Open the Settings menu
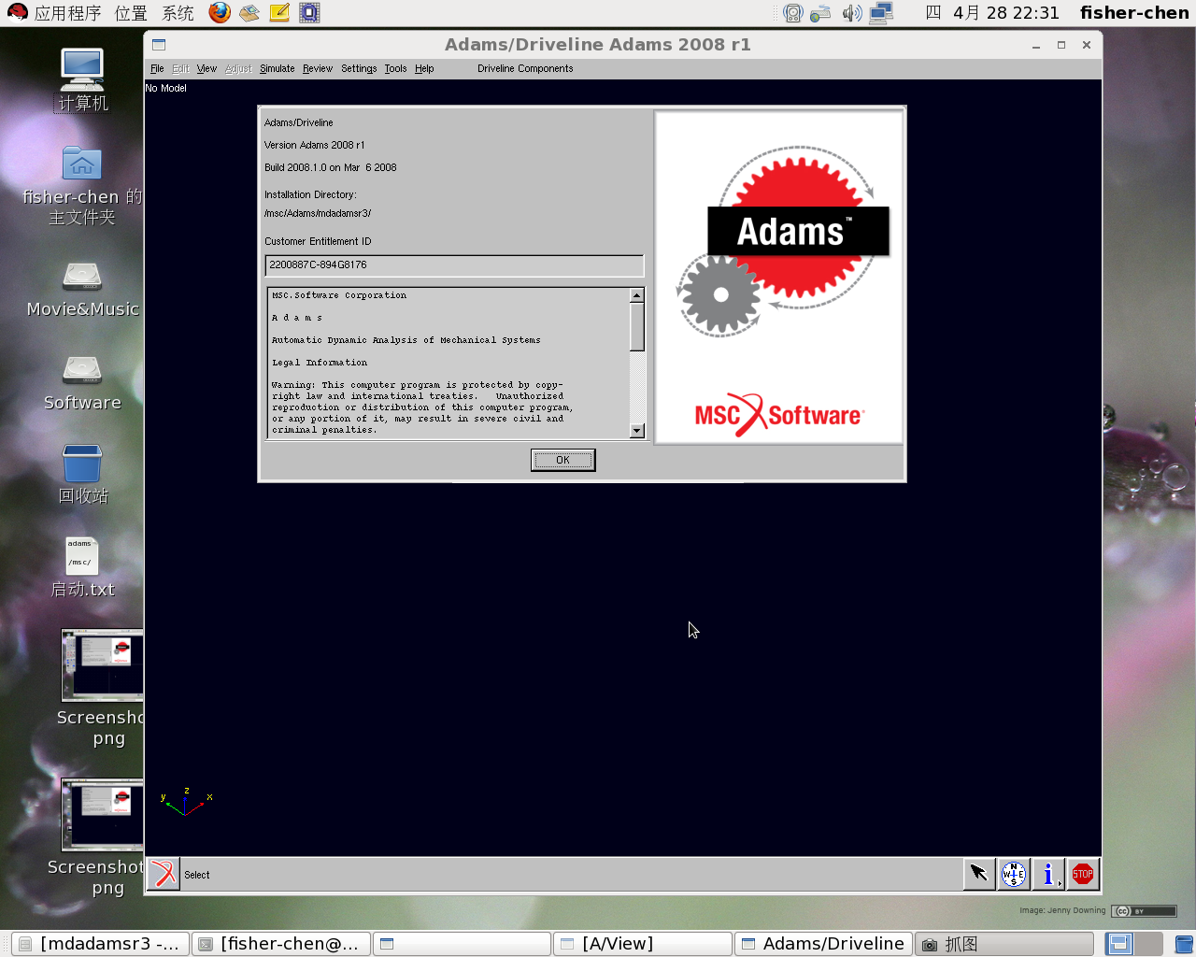The width and height of the screenshot is (1196, 957). 359,68
